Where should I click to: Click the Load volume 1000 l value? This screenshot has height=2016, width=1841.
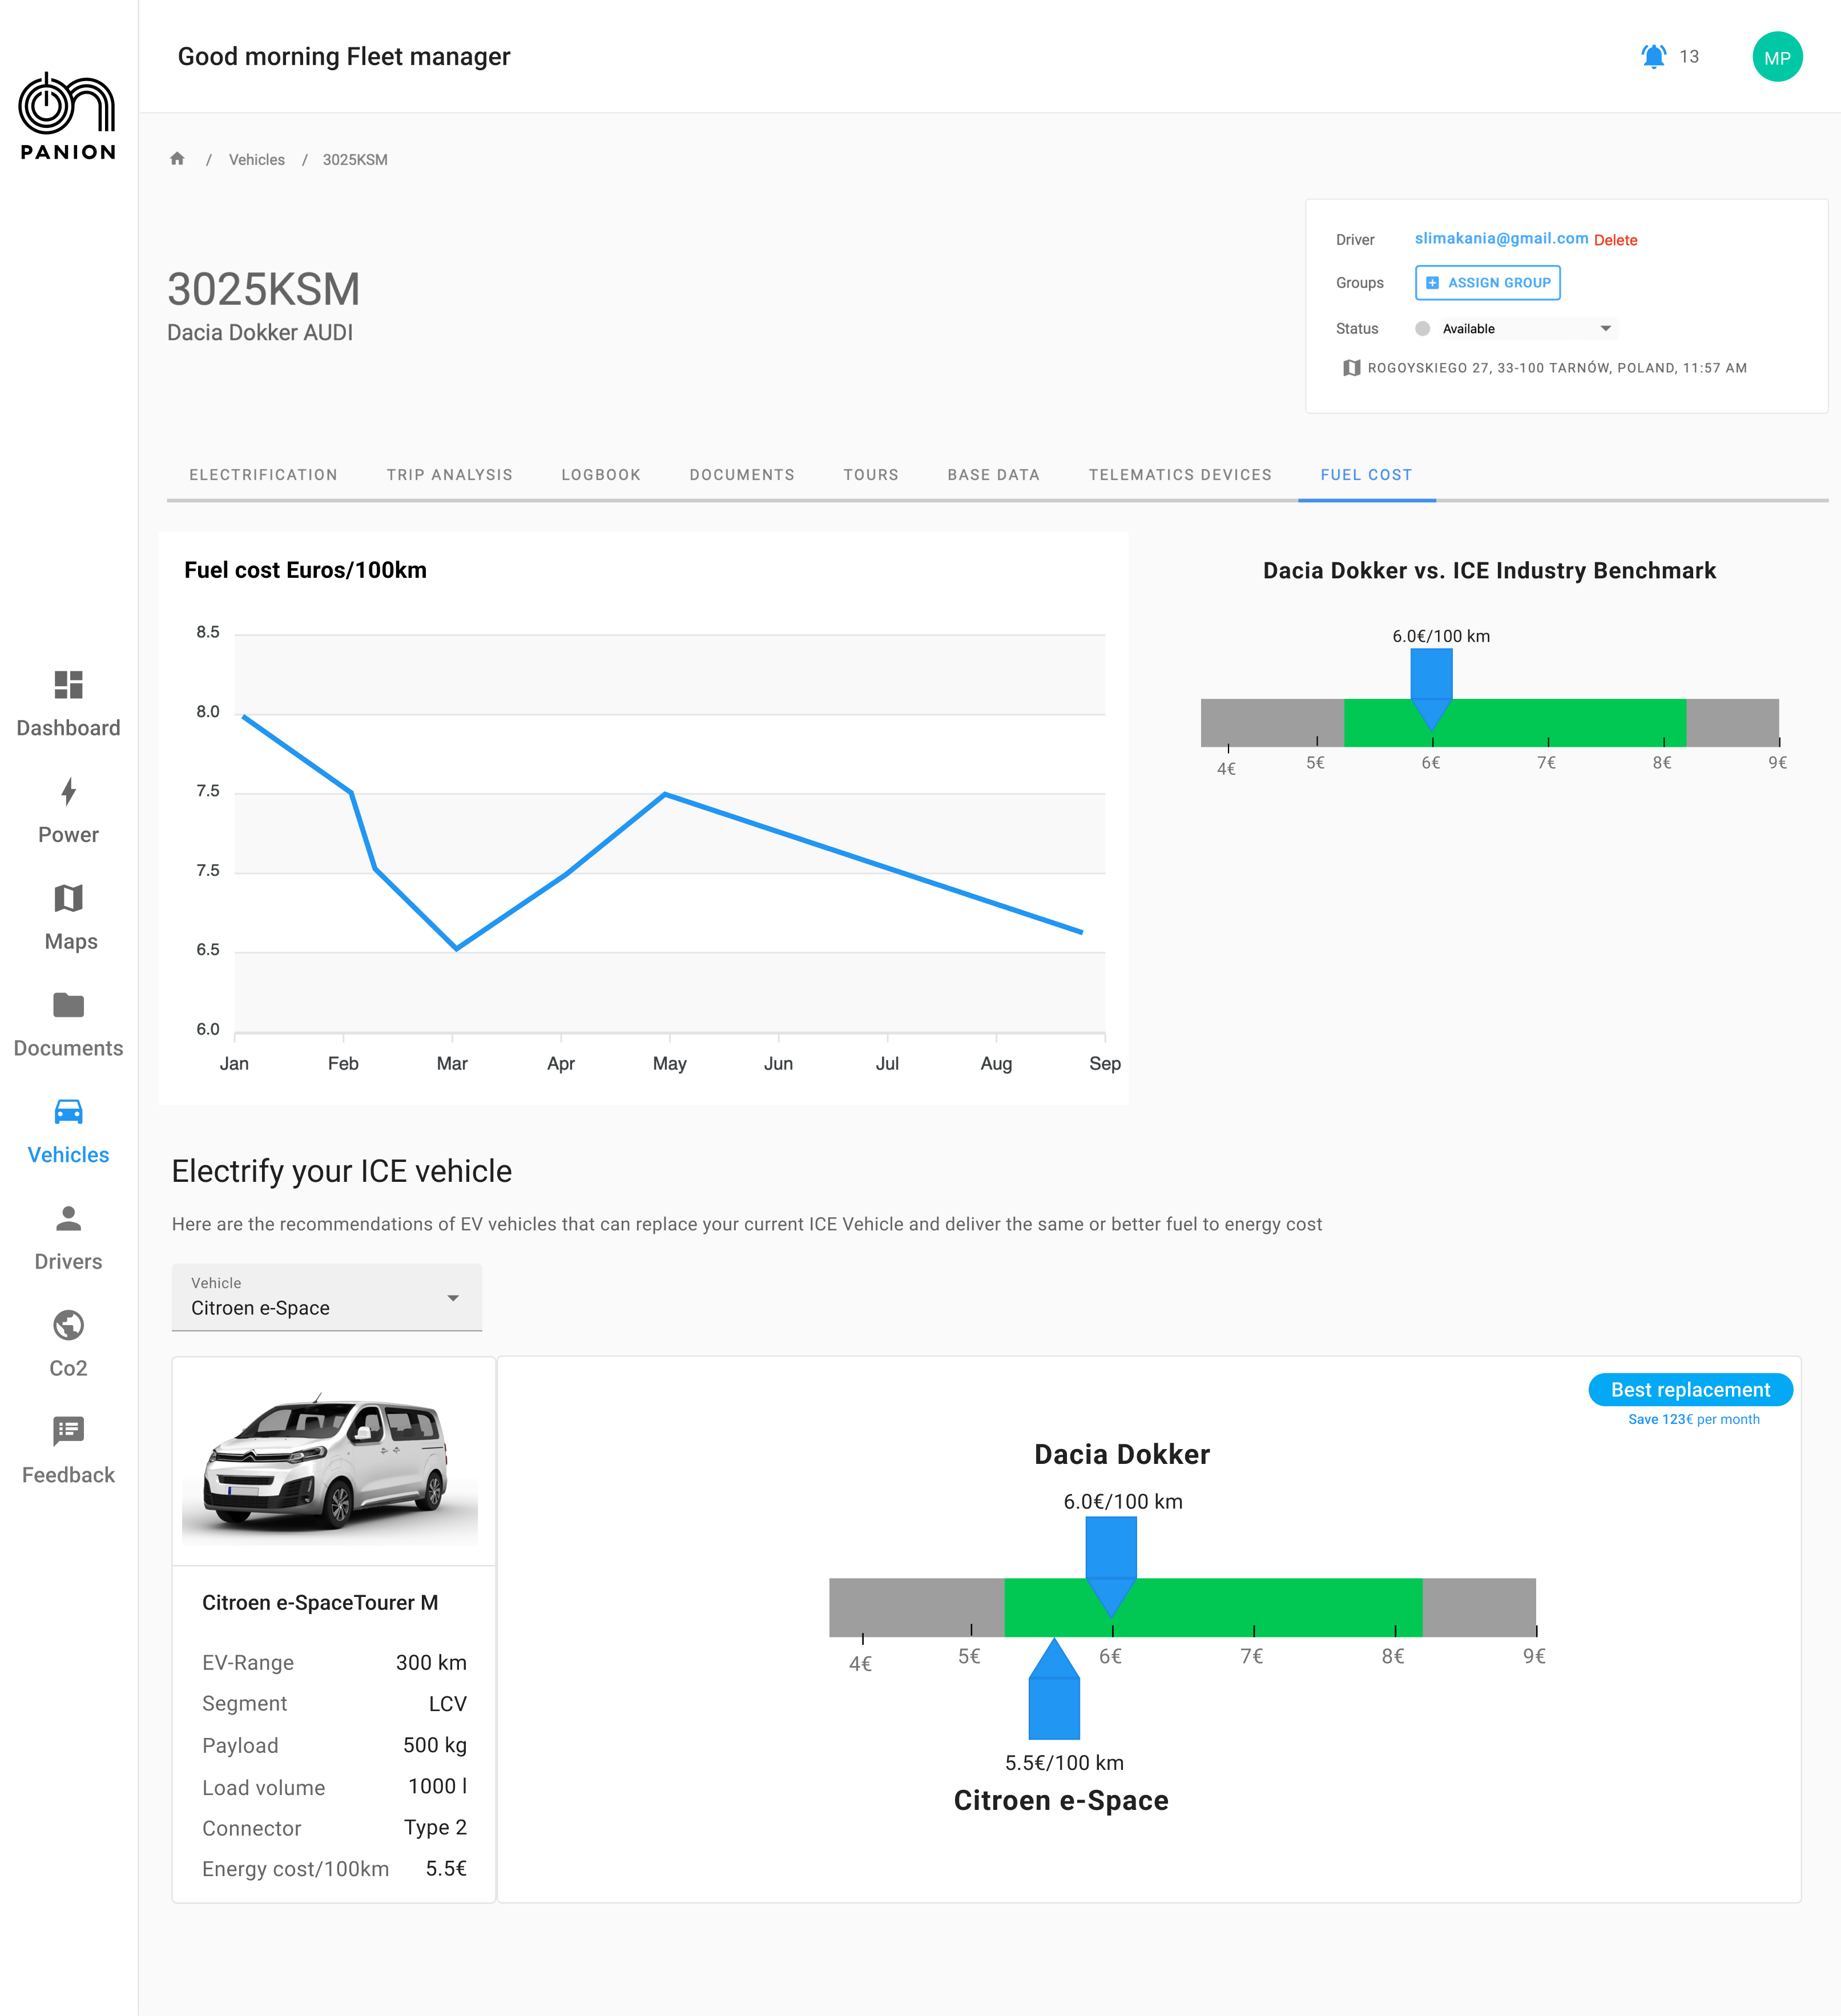pyautogui.click(x=437, y=1786)
